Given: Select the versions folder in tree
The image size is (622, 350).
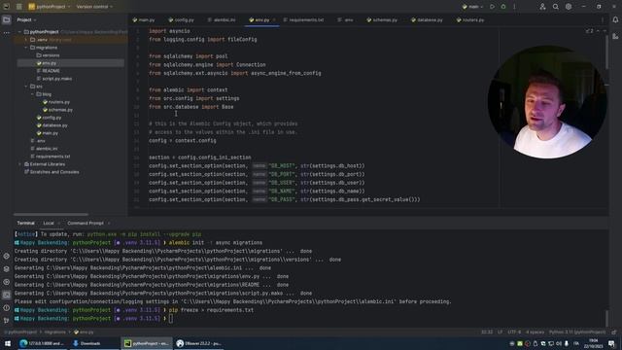Looking at the screenshot, I should pos(51,55).
